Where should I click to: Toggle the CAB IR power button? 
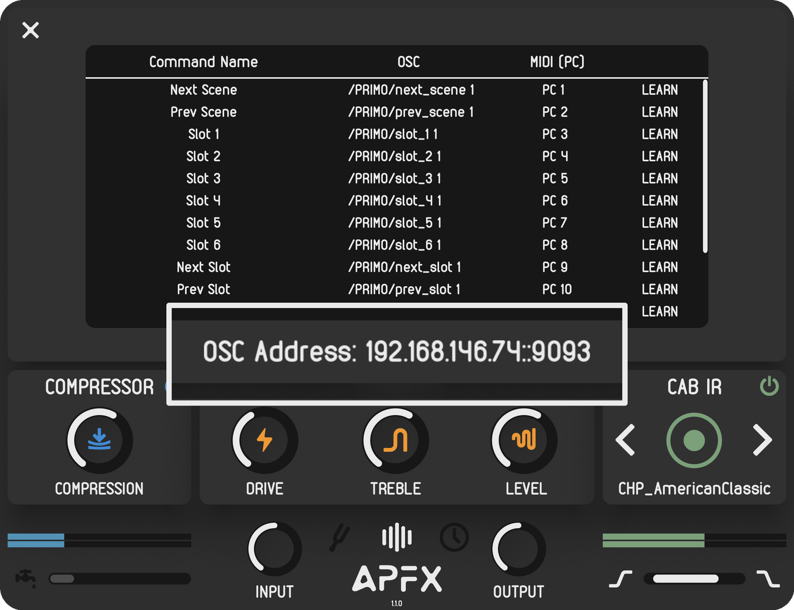point(769,386)
